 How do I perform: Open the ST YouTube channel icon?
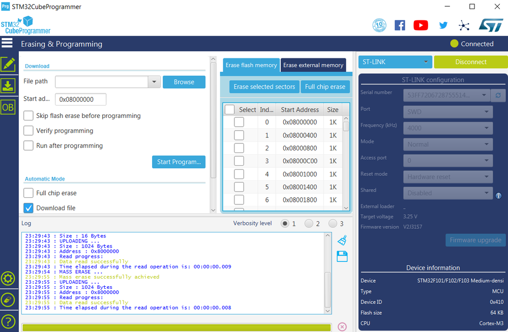421,25
